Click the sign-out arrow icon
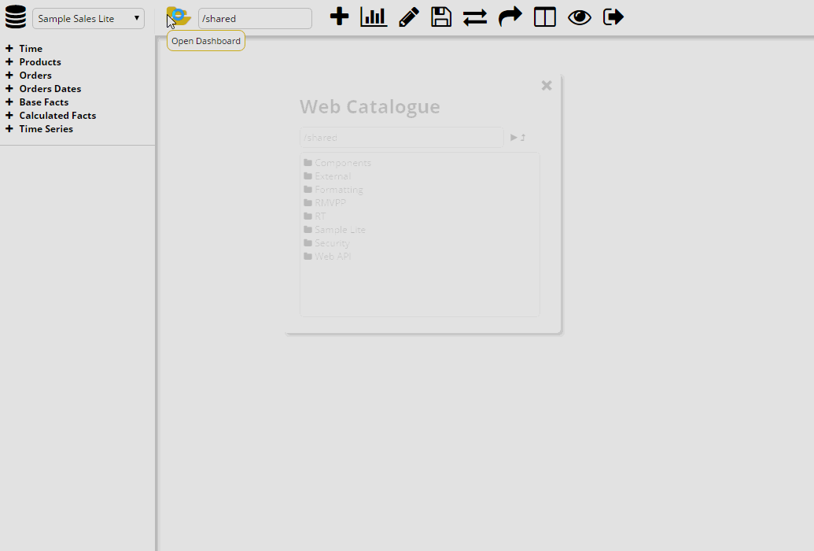Screen dimensions: 814x551 tap(613, 17)
